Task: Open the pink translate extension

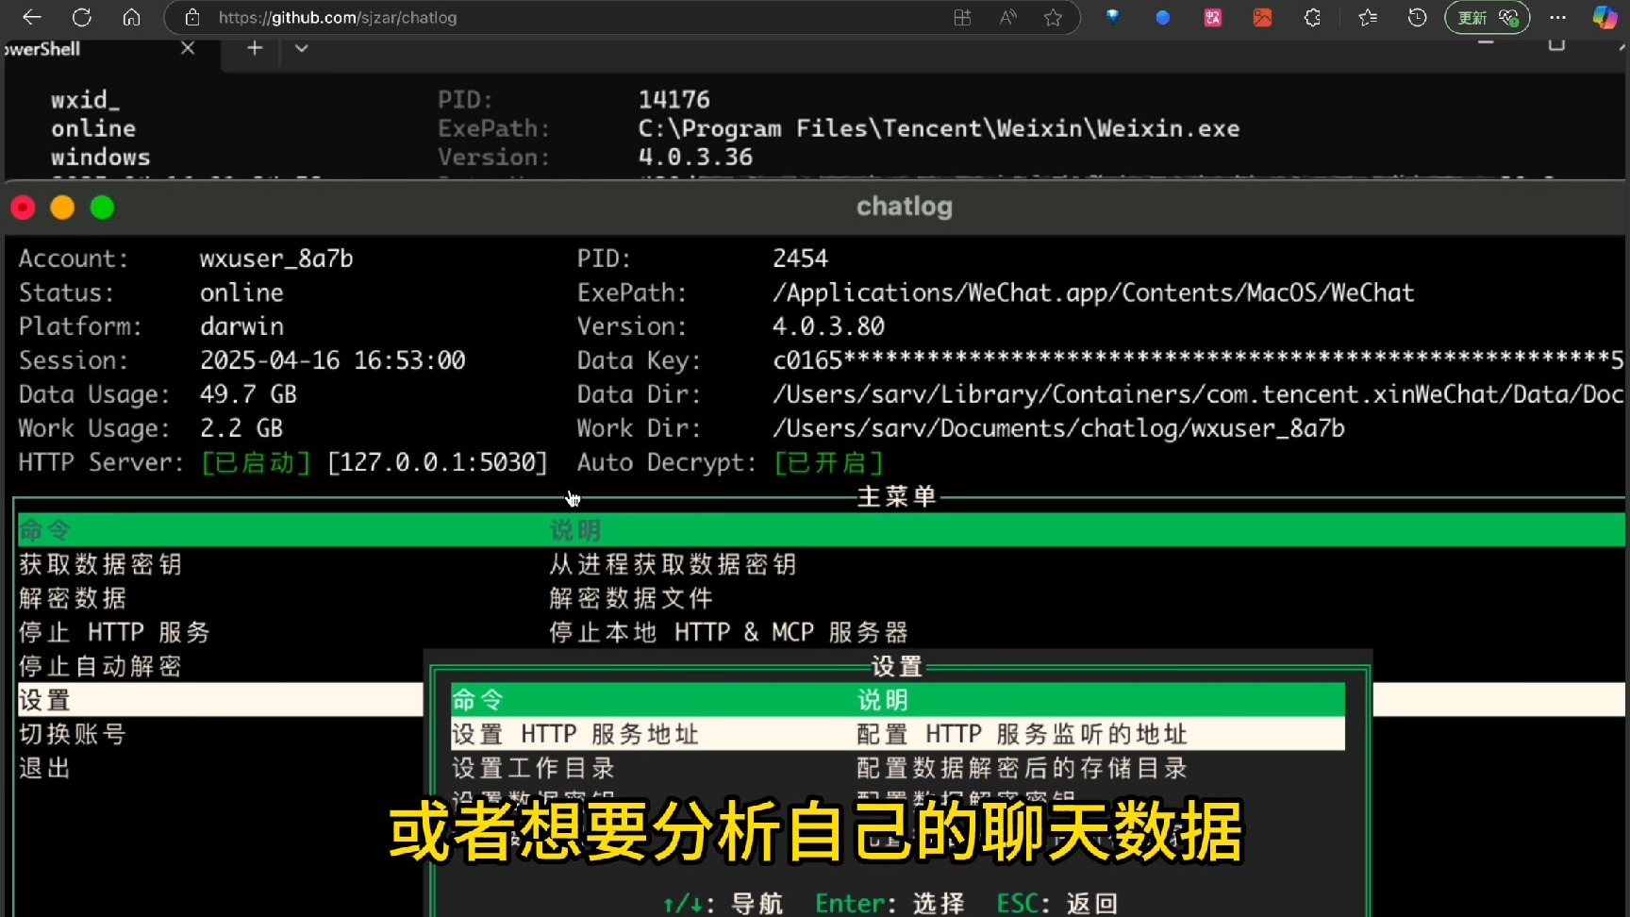Action: coord(1213,17)
